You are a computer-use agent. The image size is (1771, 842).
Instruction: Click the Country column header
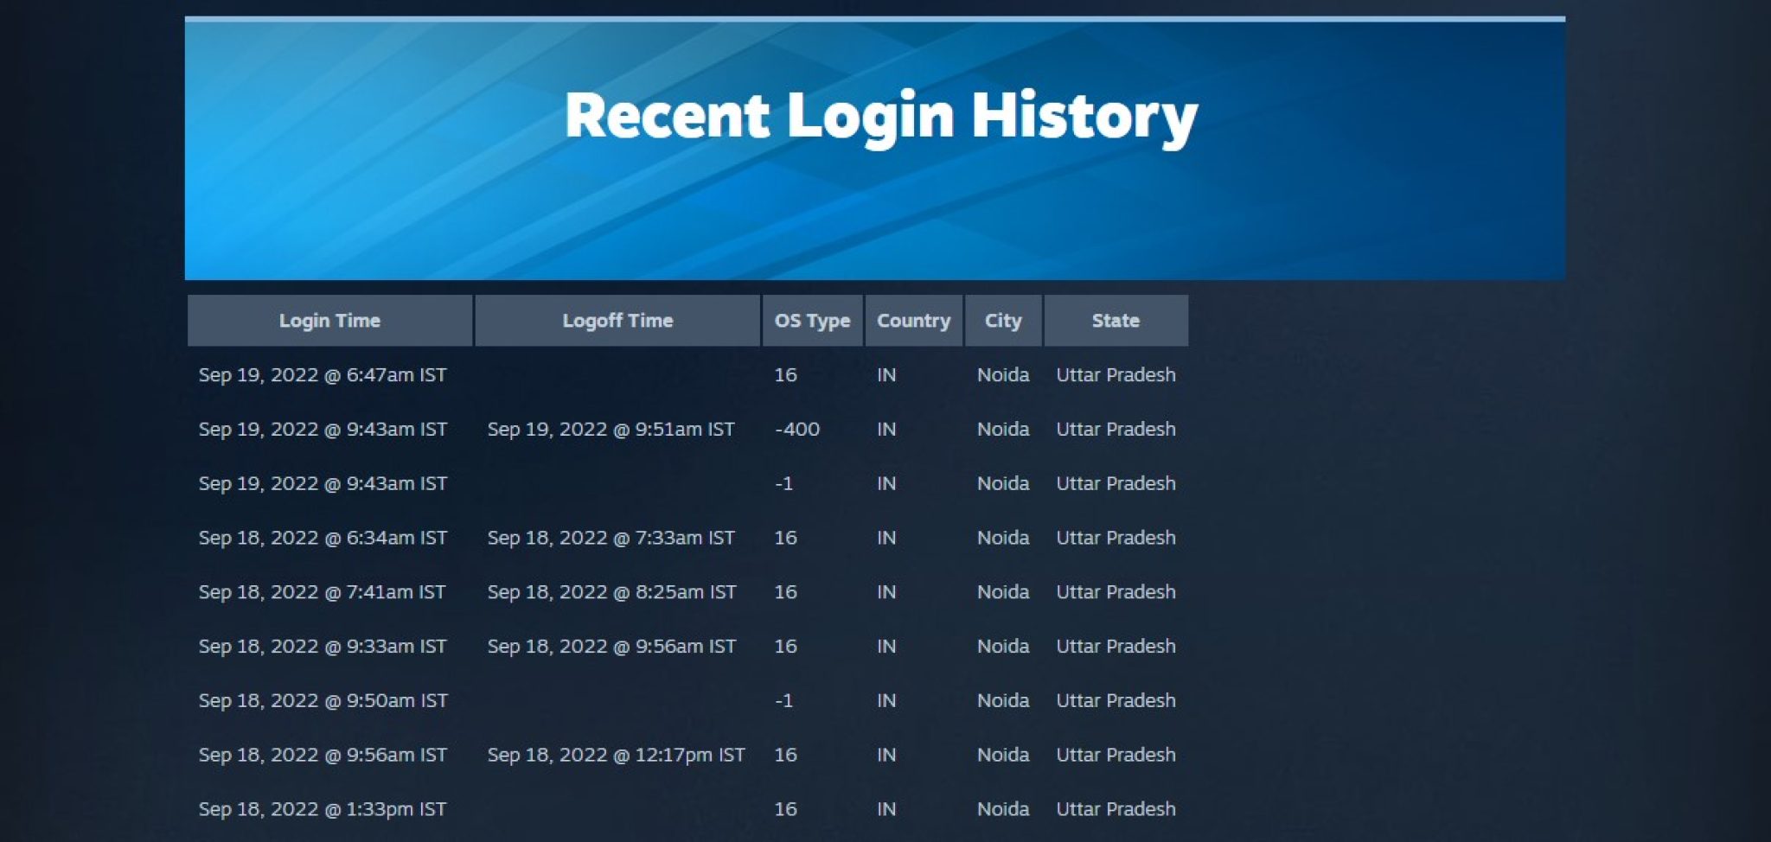point(913,320)
